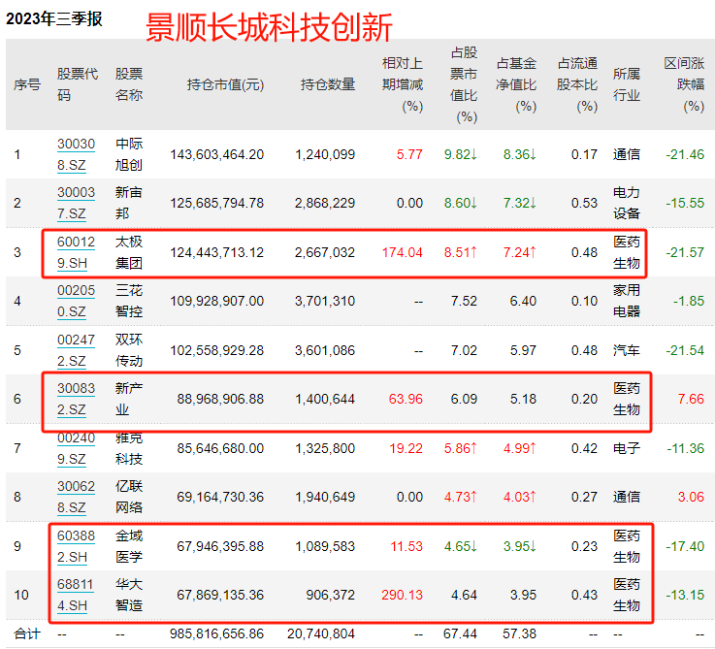This screenshot has height=649, width=715.
Task: Open stock code link 300628.SZ
Action: (x=76, y=497)
